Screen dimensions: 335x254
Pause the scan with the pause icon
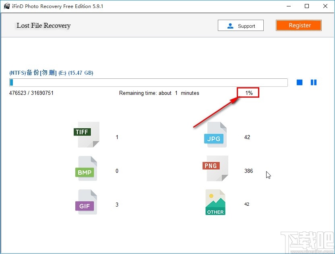(x=313, y=82)
